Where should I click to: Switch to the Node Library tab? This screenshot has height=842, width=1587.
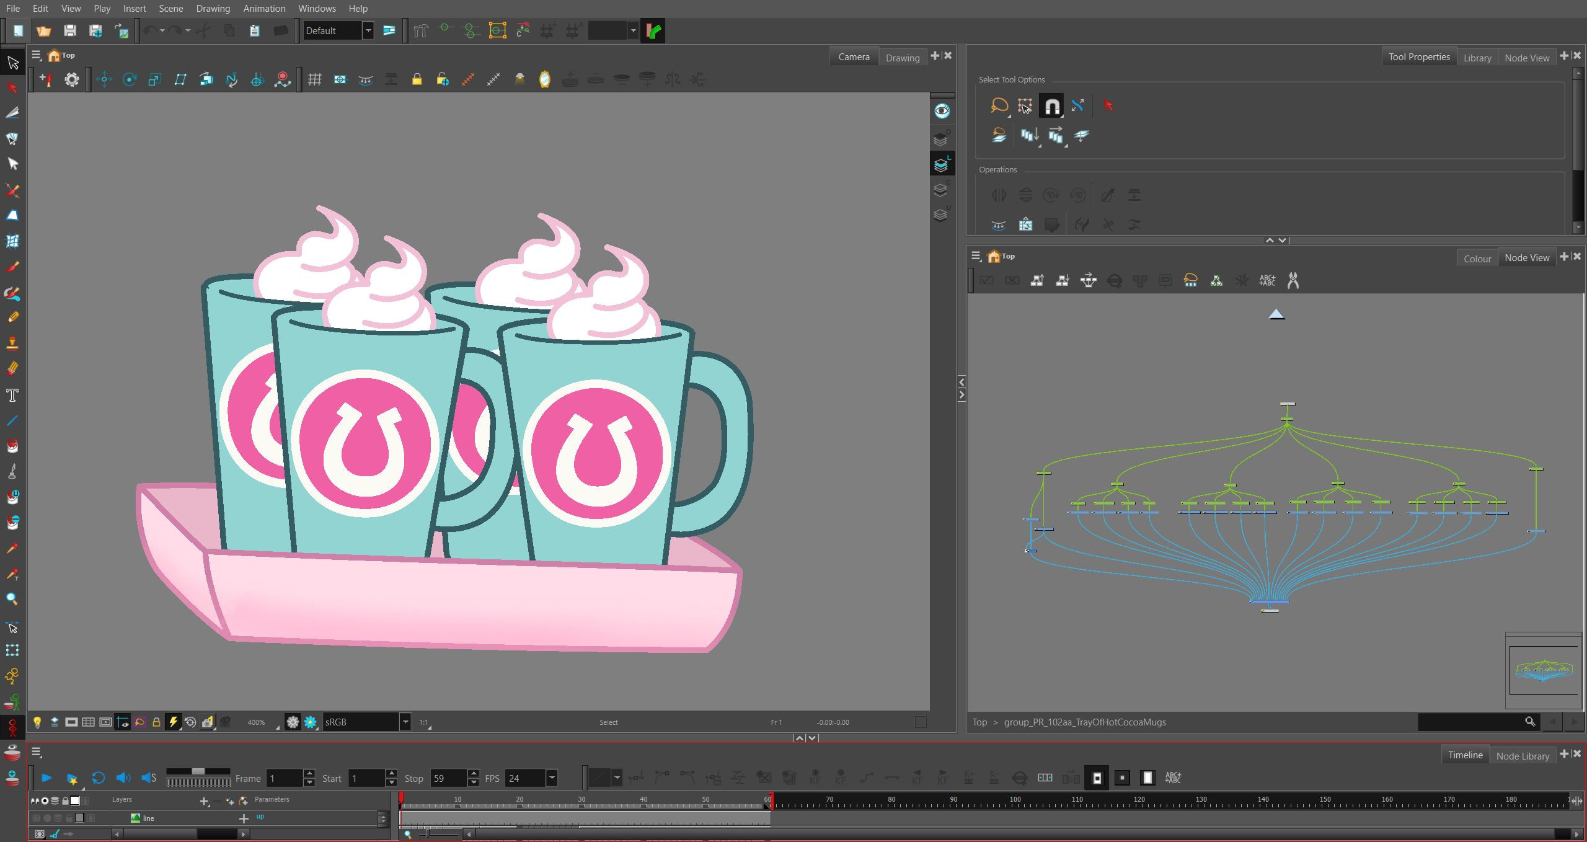[x=1522, y=755]
